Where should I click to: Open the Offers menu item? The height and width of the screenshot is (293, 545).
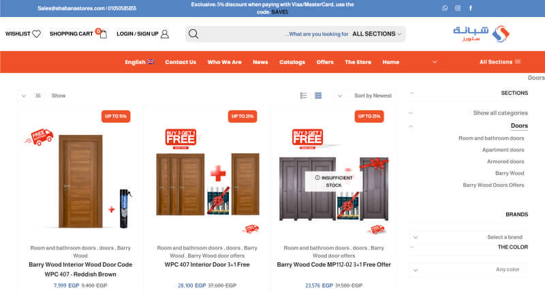[x=325, y=62]
